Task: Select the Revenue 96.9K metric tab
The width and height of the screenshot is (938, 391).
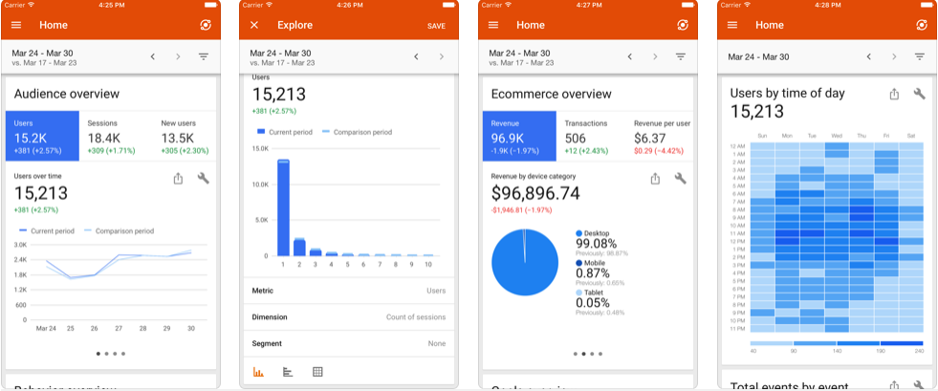Action: pyautogui.click(x=519, y=136)
